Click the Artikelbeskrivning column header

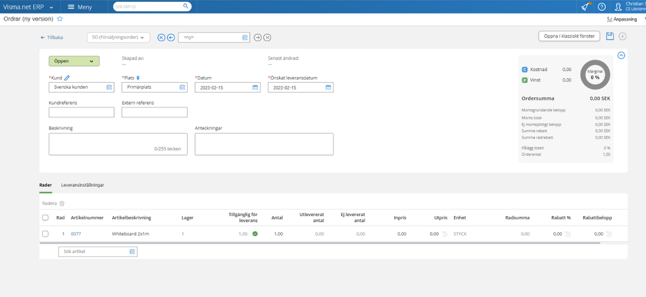coord(131,217)
